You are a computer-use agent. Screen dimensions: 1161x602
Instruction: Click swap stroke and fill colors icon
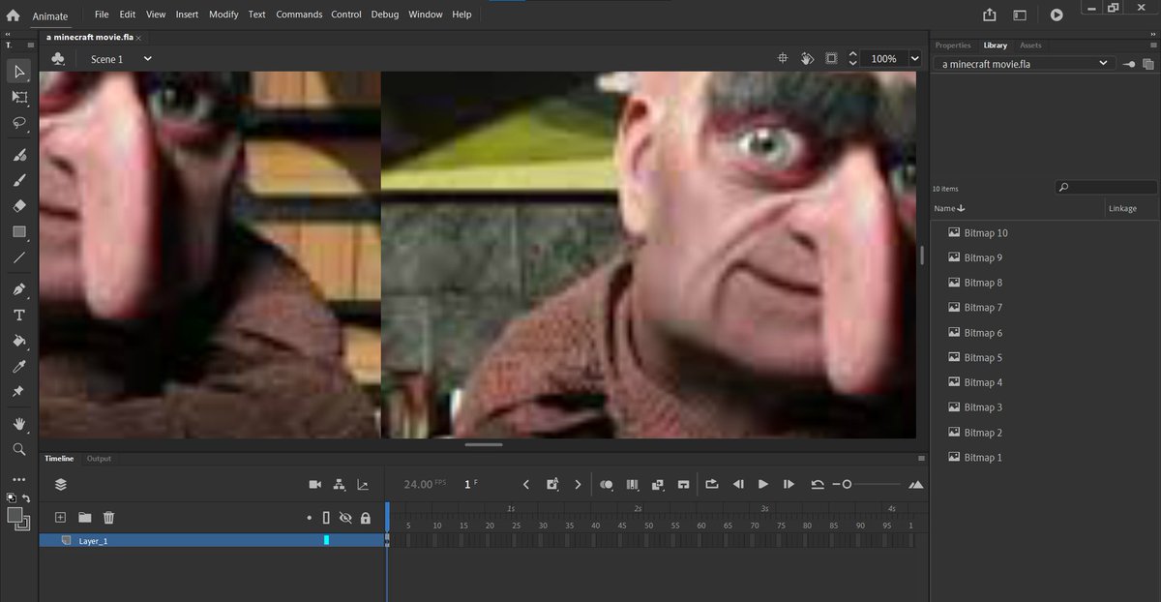(27, 498)
